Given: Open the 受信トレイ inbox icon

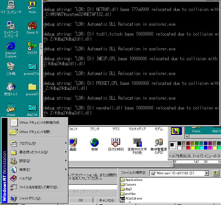Looking at the screenshot, I should coord(11,89).
